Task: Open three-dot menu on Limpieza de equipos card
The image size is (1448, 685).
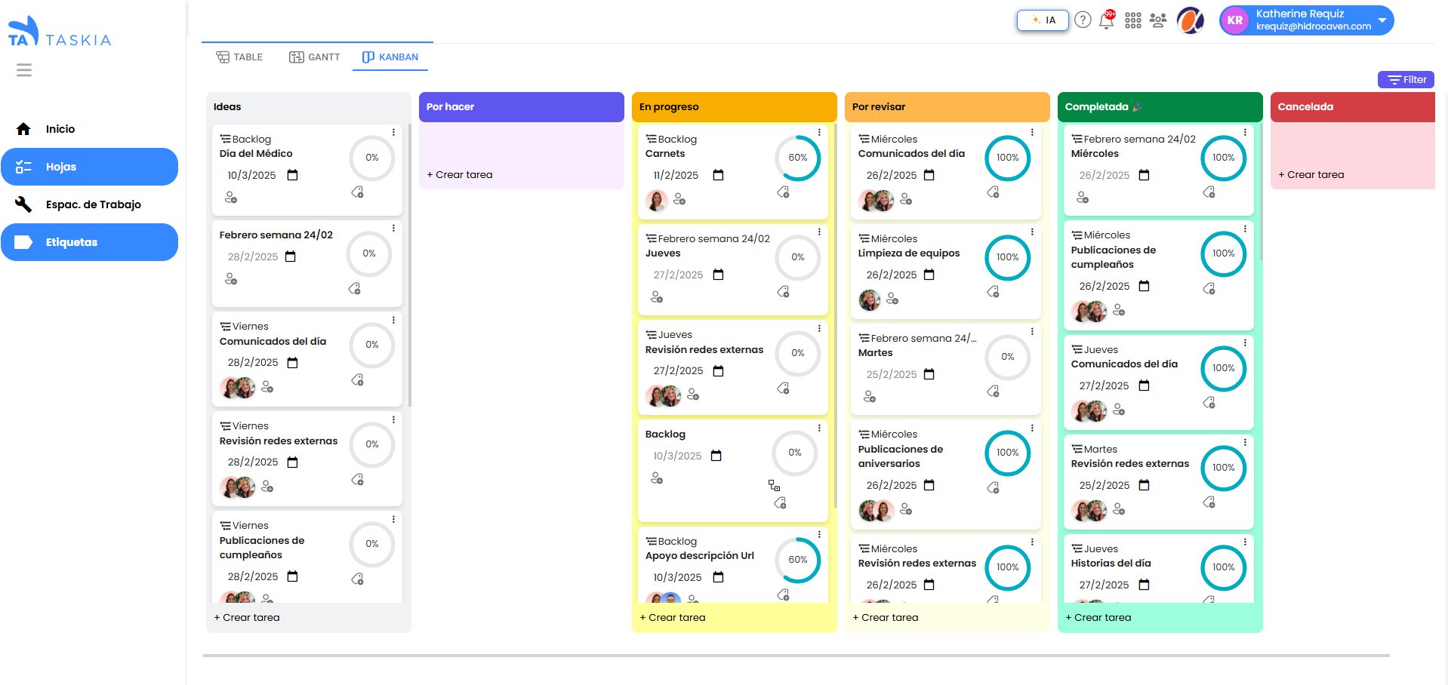Action: tap(1032, 232)
